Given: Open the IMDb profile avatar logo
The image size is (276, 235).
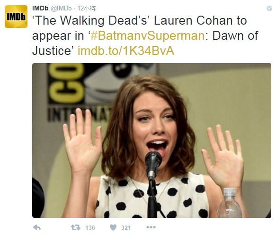Looking at the screenshot, I should click(x=16, y=17).
